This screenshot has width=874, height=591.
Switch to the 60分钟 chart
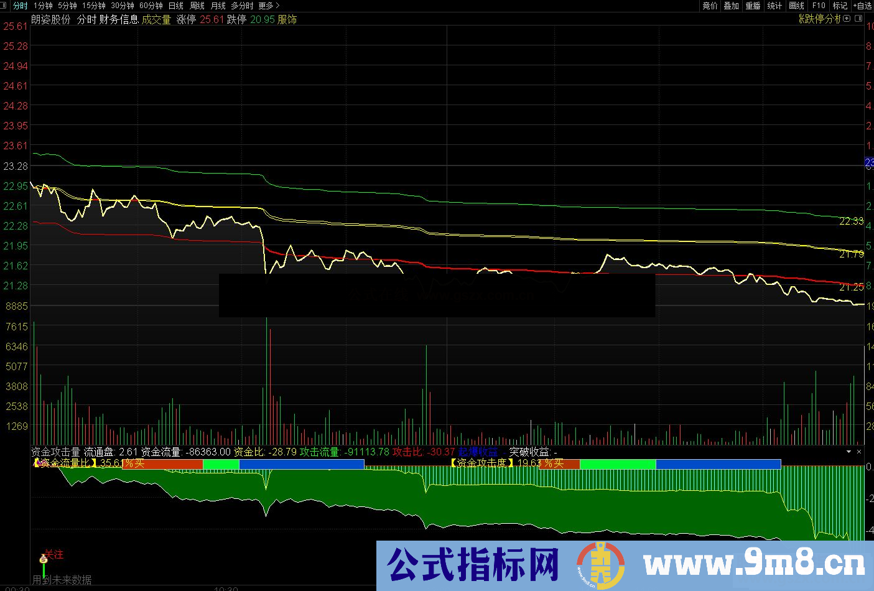pyautogui.click(x=151, y=6)
